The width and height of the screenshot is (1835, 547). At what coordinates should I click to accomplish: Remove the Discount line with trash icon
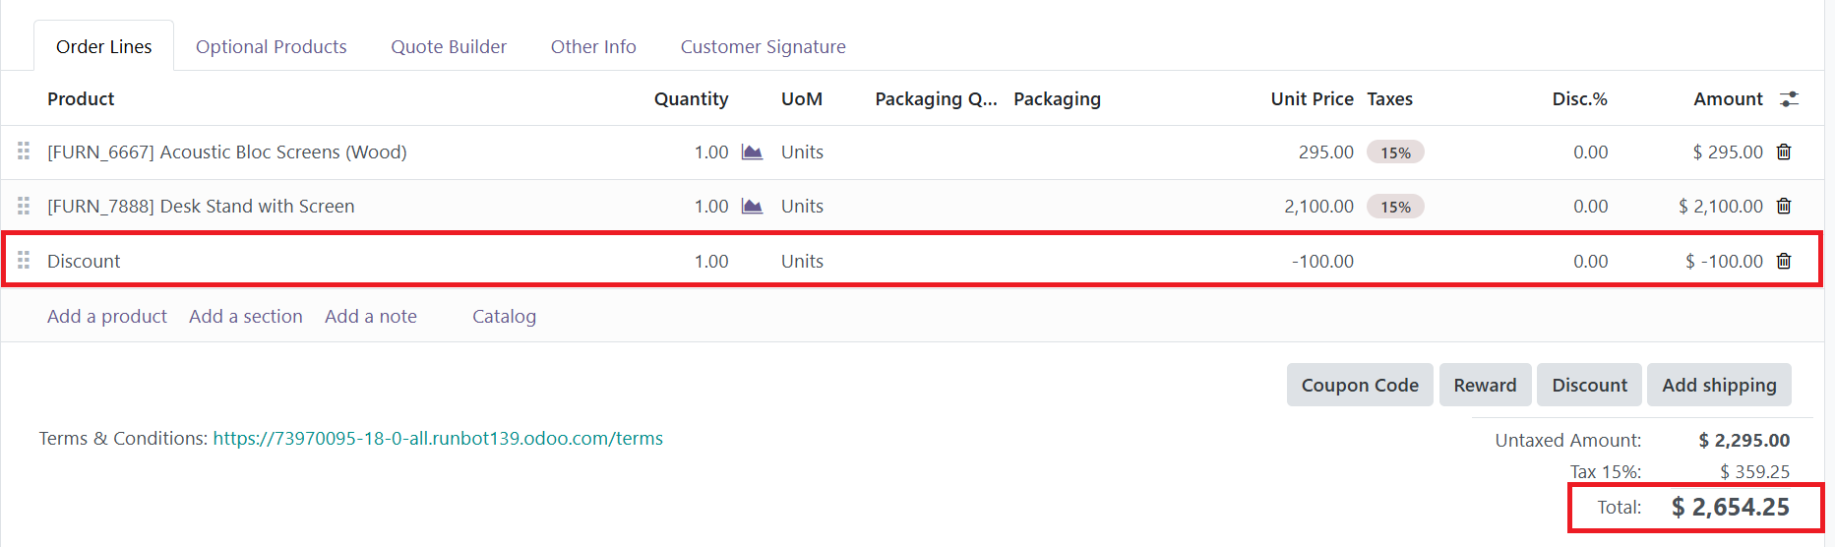click(x=1784, y=262)
